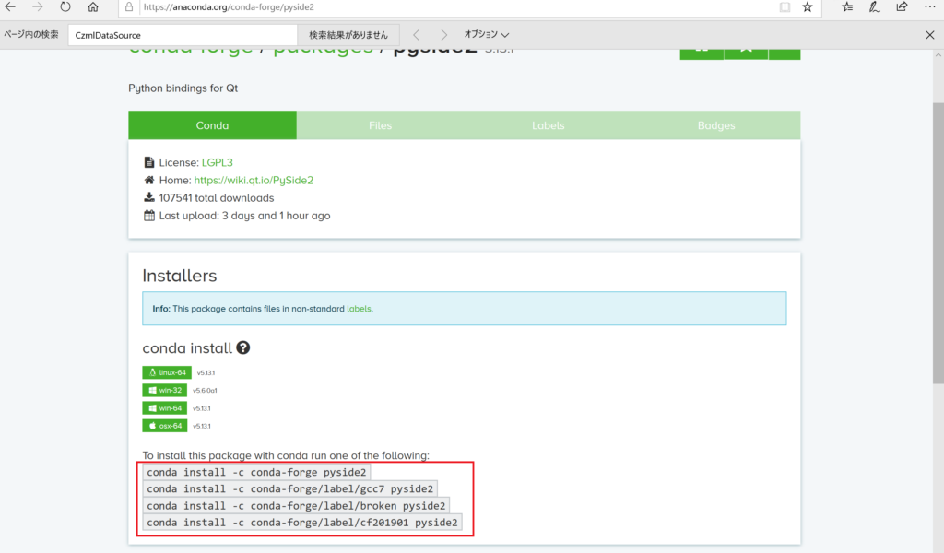The height and width of the screenshot is (553, 944).
Task: Click the 'To install this package' instruction line
Action: point(286,455)
